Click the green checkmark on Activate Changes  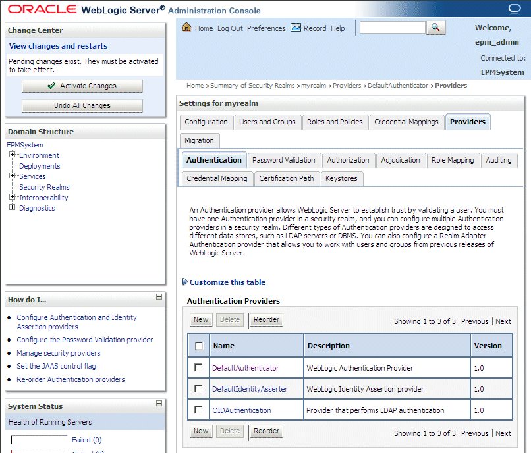coord(51,86)
